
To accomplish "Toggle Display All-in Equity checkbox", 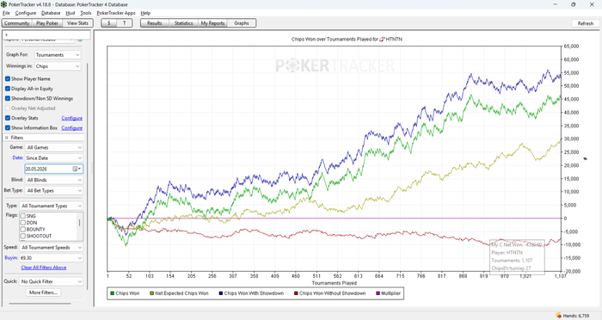I will point(8,89).
